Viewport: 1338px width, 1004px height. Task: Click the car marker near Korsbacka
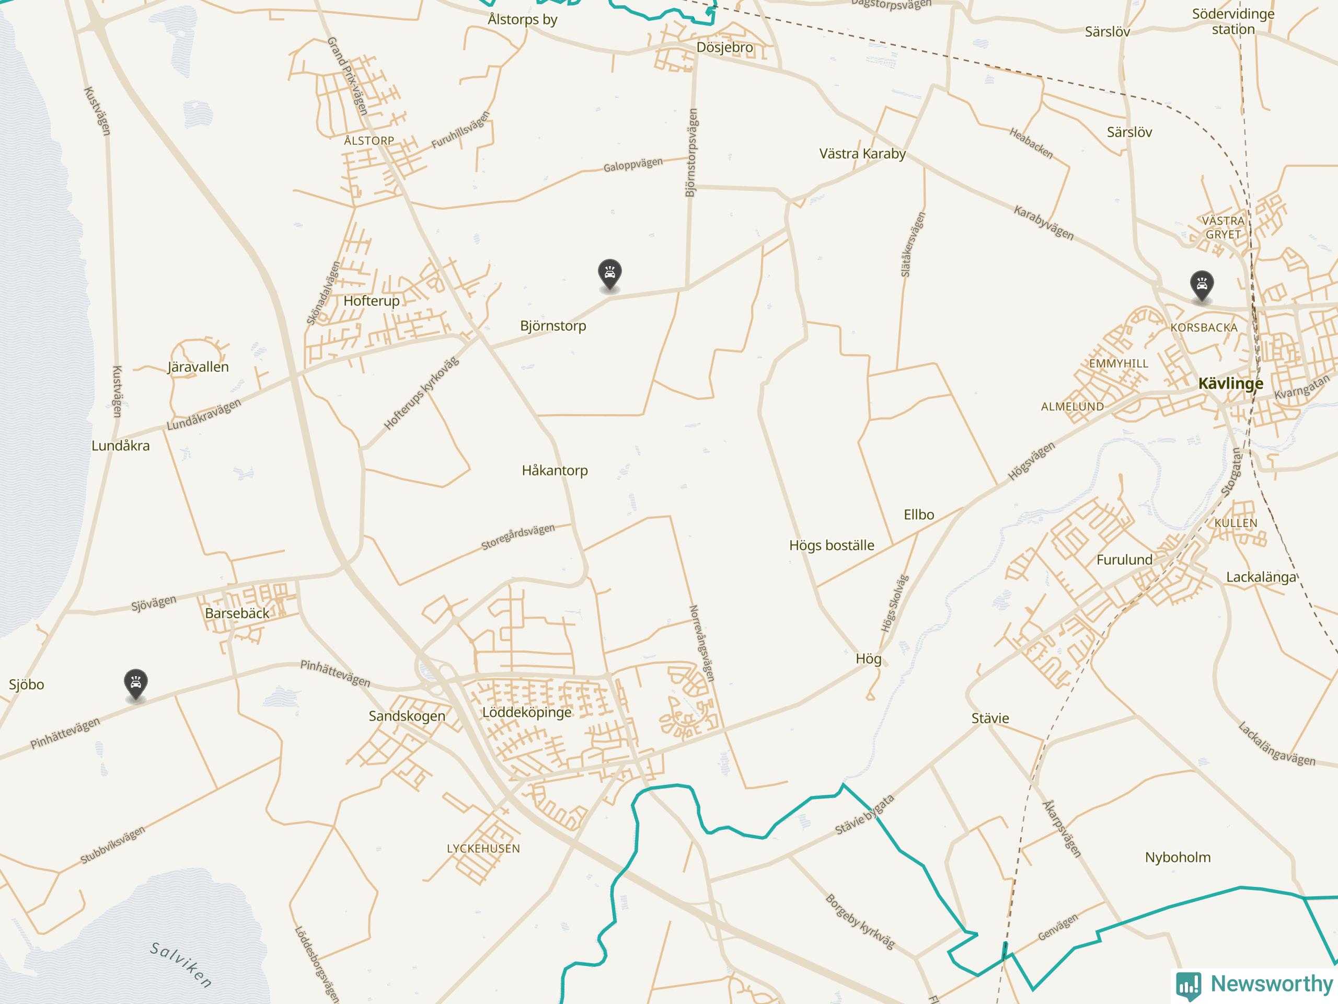tap(1201, 285)
